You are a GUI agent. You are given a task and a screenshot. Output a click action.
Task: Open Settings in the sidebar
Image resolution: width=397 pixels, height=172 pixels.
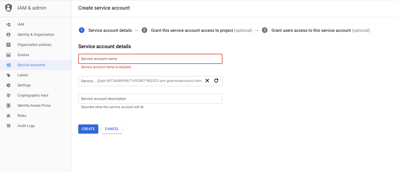point(35,85)
